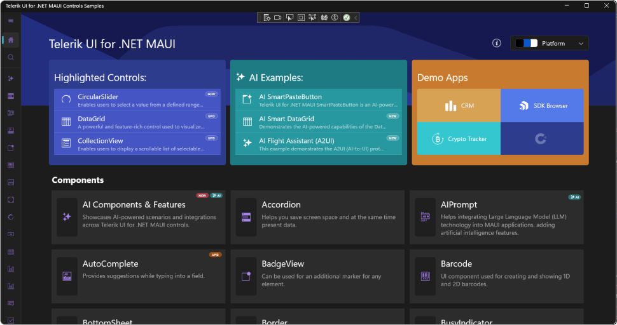Click the AutoComplete card's icon
The height and width of the screenshot is (325, 617).
(67, 276)
